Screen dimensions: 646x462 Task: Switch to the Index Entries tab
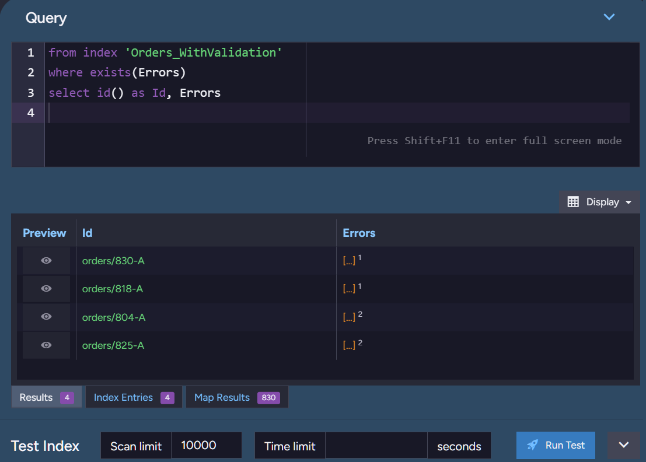tap(123, 397)
